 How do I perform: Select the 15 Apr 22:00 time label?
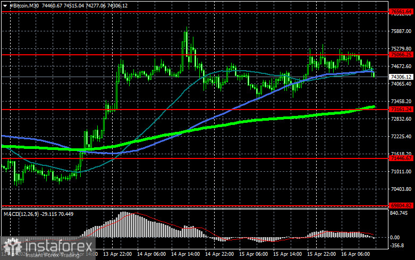point(321,254)
